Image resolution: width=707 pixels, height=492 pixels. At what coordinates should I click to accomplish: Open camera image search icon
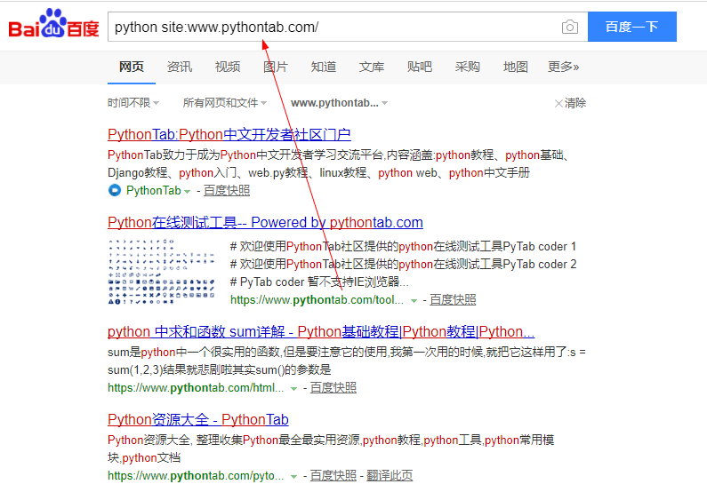coord(570,27)
